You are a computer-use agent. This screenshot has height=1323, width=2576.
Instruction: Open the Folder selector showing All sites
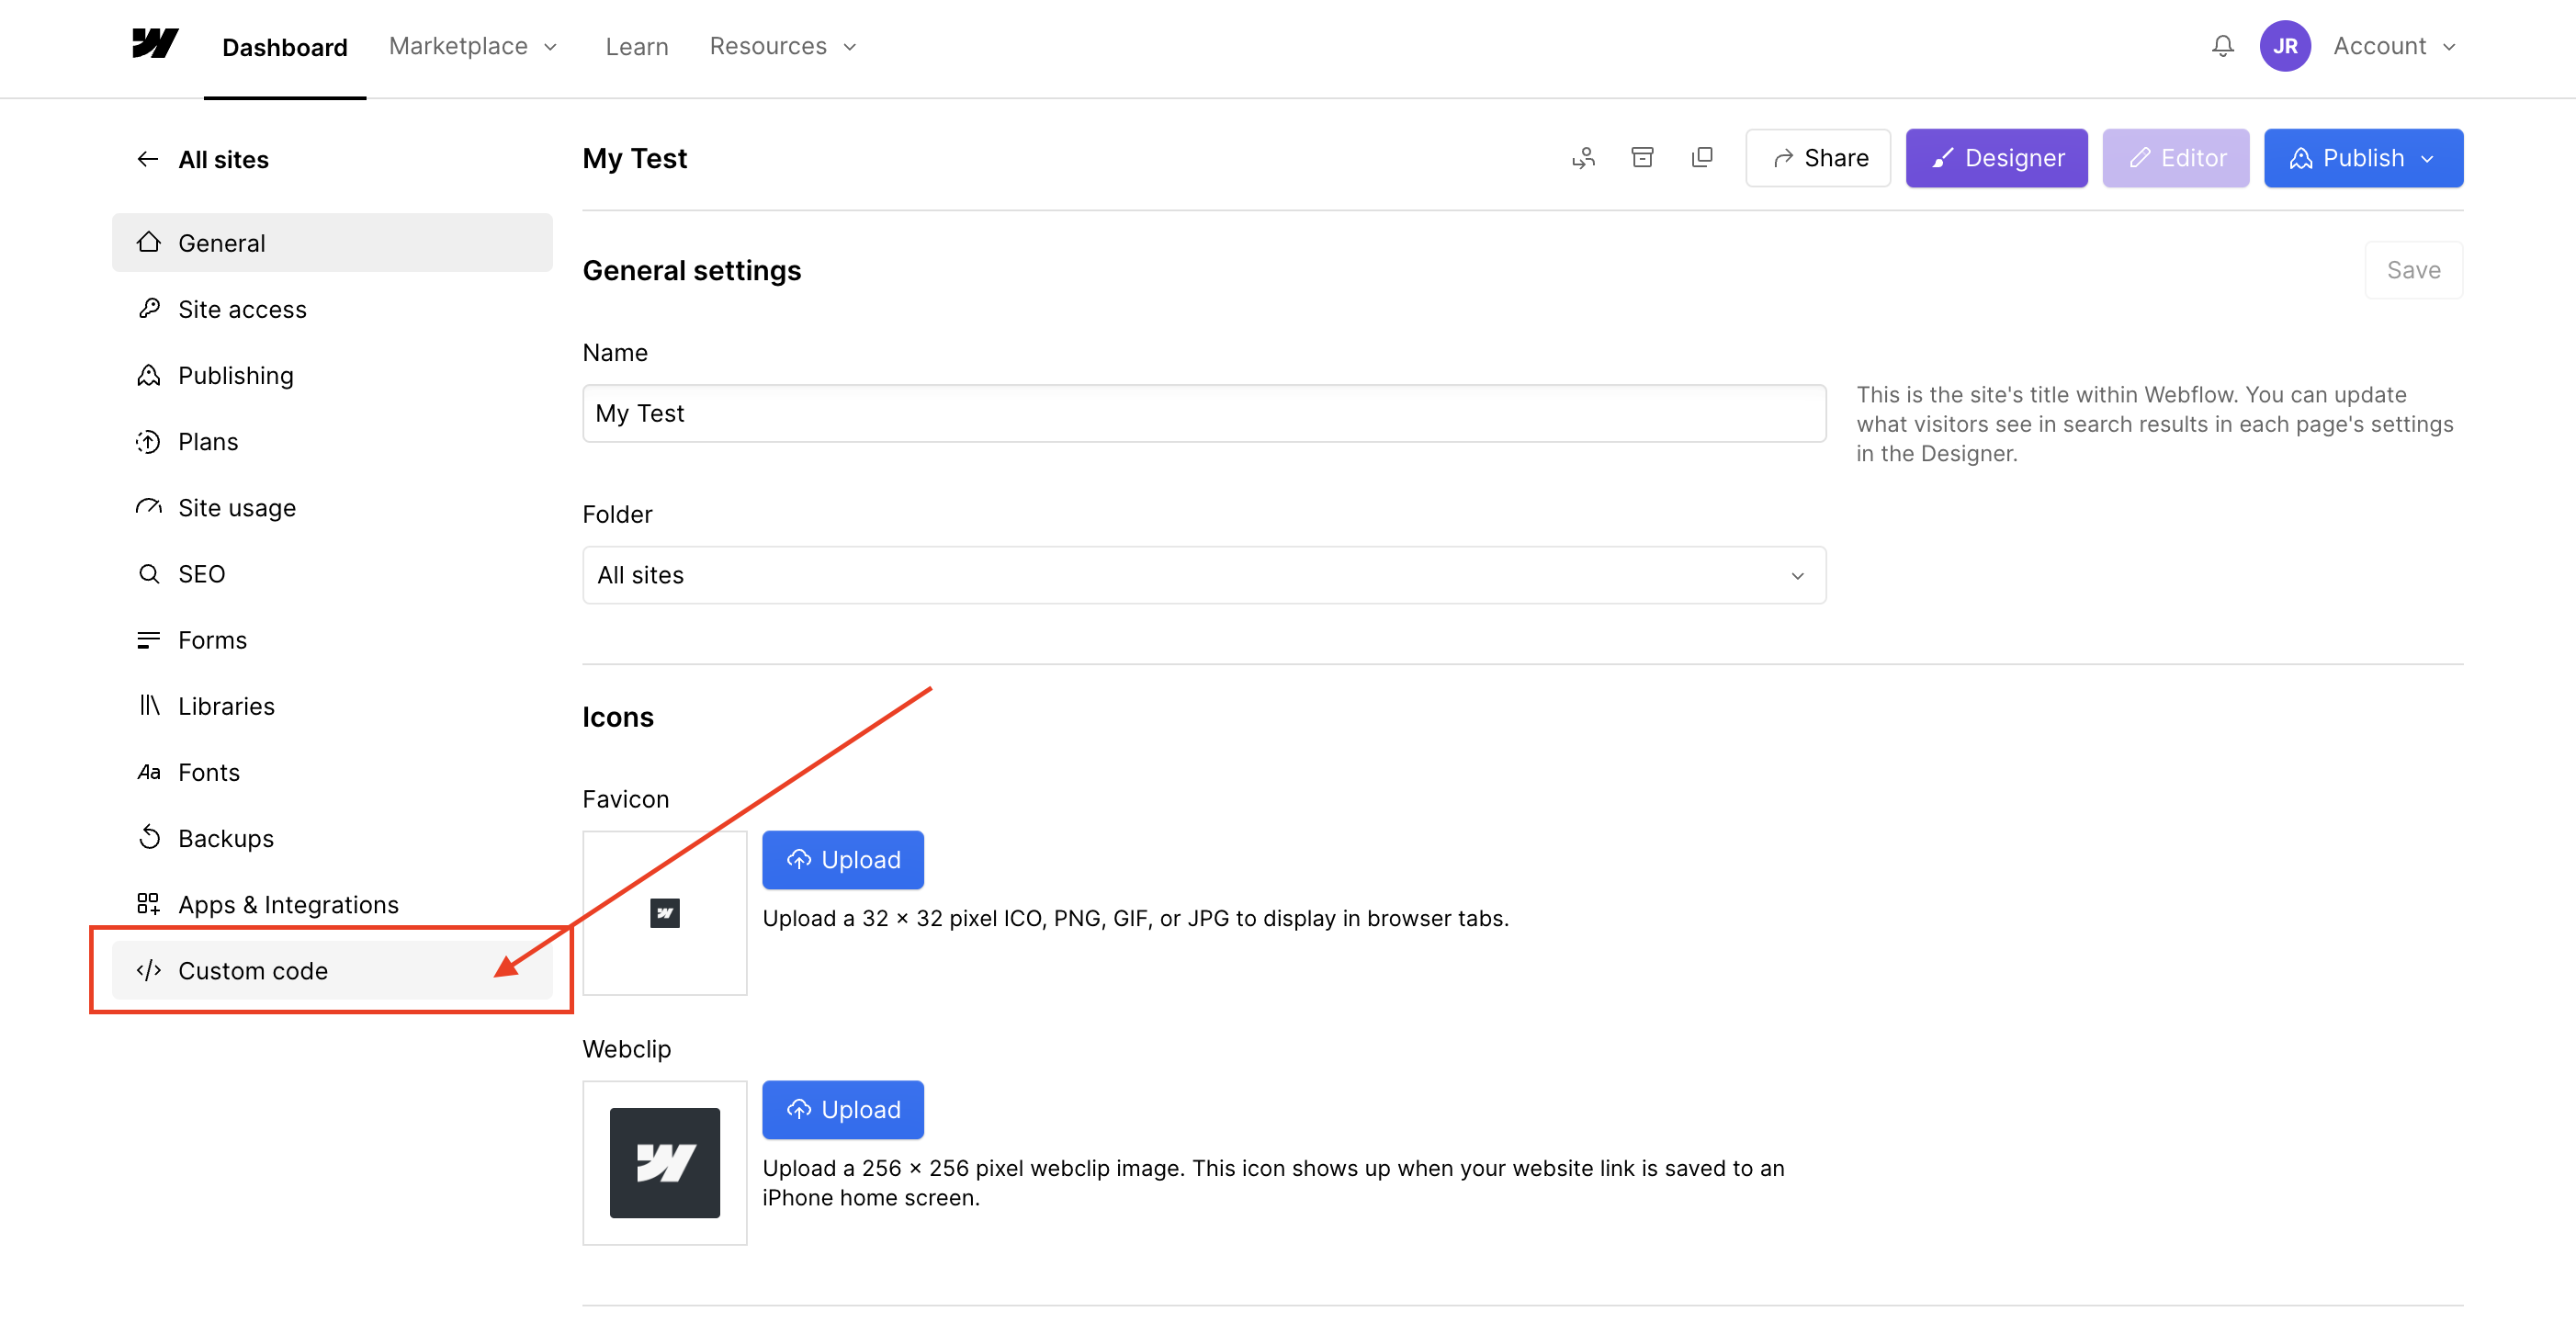click(1203, 575)
